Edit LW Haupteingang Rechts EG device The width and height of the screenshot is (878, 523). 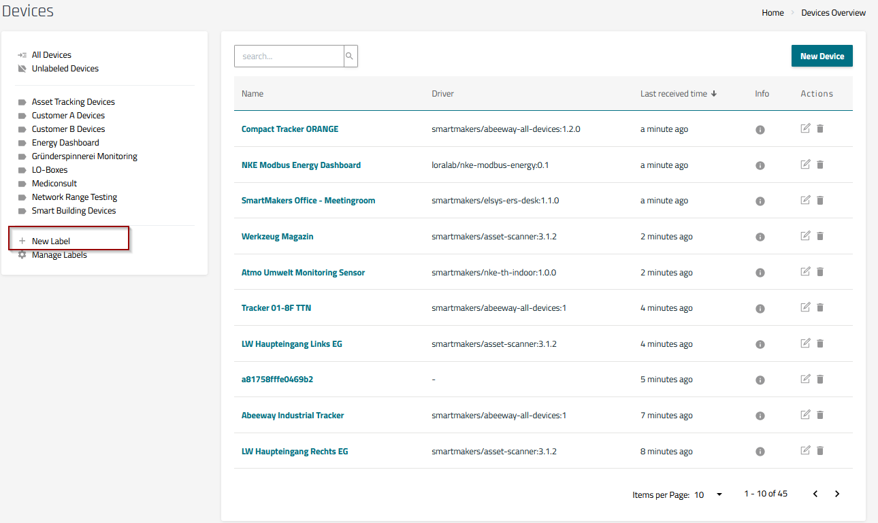point(805,450)
